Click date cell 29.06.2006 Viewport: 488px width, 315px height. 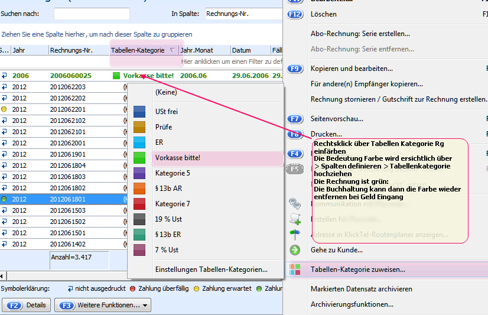[250, 76]
